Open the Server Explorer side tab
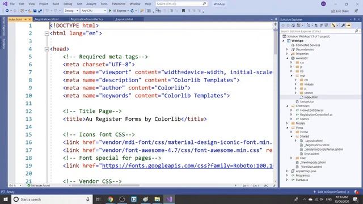 click(x=3, y=27)
